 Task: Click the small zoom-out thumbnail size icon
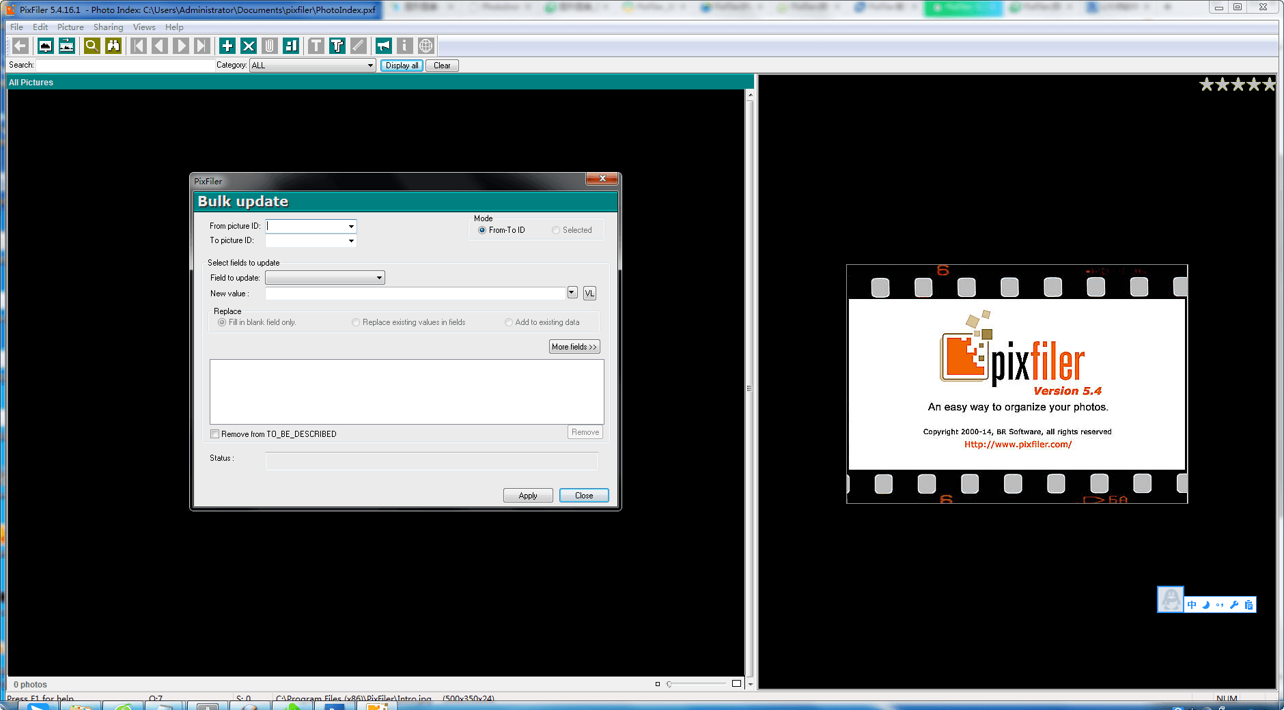(658, 683)
